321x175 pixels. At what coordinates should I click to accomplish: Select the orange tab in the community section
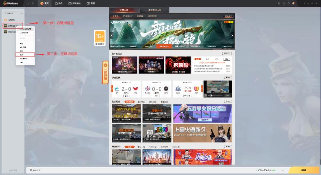pyautogui.click(x=130, y=102)
